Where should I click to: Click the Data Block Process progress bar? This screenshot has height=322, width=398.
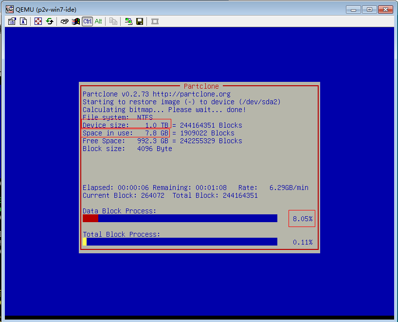(x=180, y=218)
